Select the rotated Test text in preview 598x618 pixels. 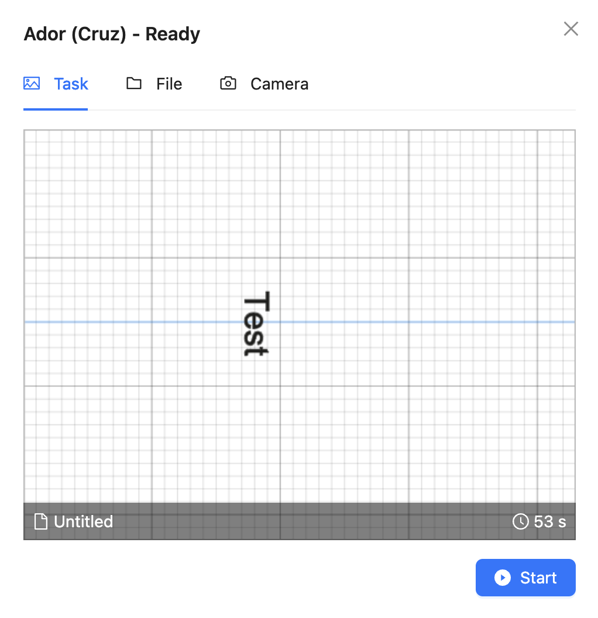click(256, 324)
